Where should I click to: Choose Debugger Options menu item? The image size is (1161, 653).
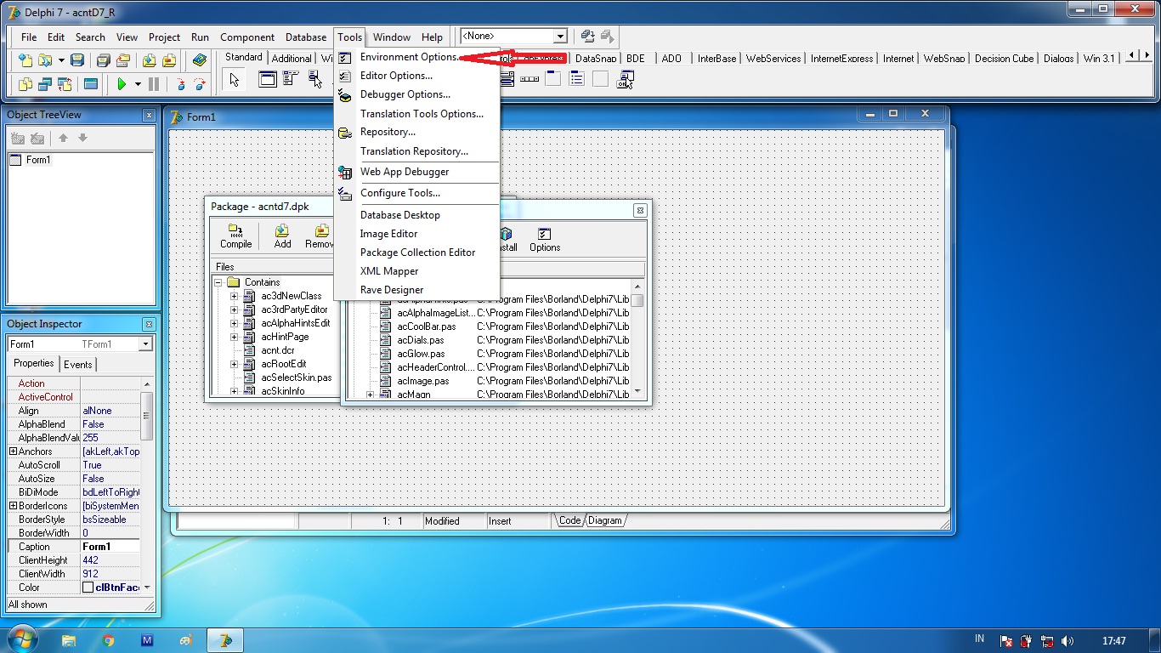[x=416, y=94]
